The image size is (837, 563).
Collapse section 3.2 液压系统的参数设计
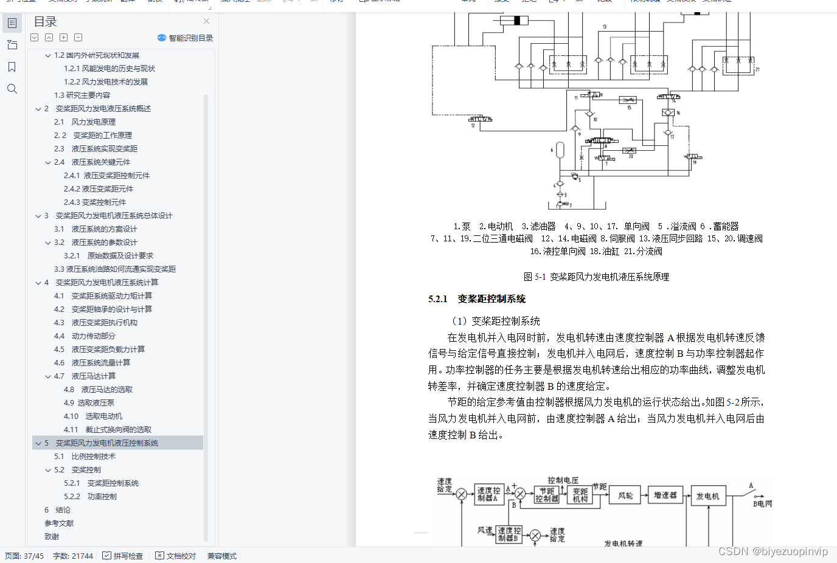coord(47,242)
